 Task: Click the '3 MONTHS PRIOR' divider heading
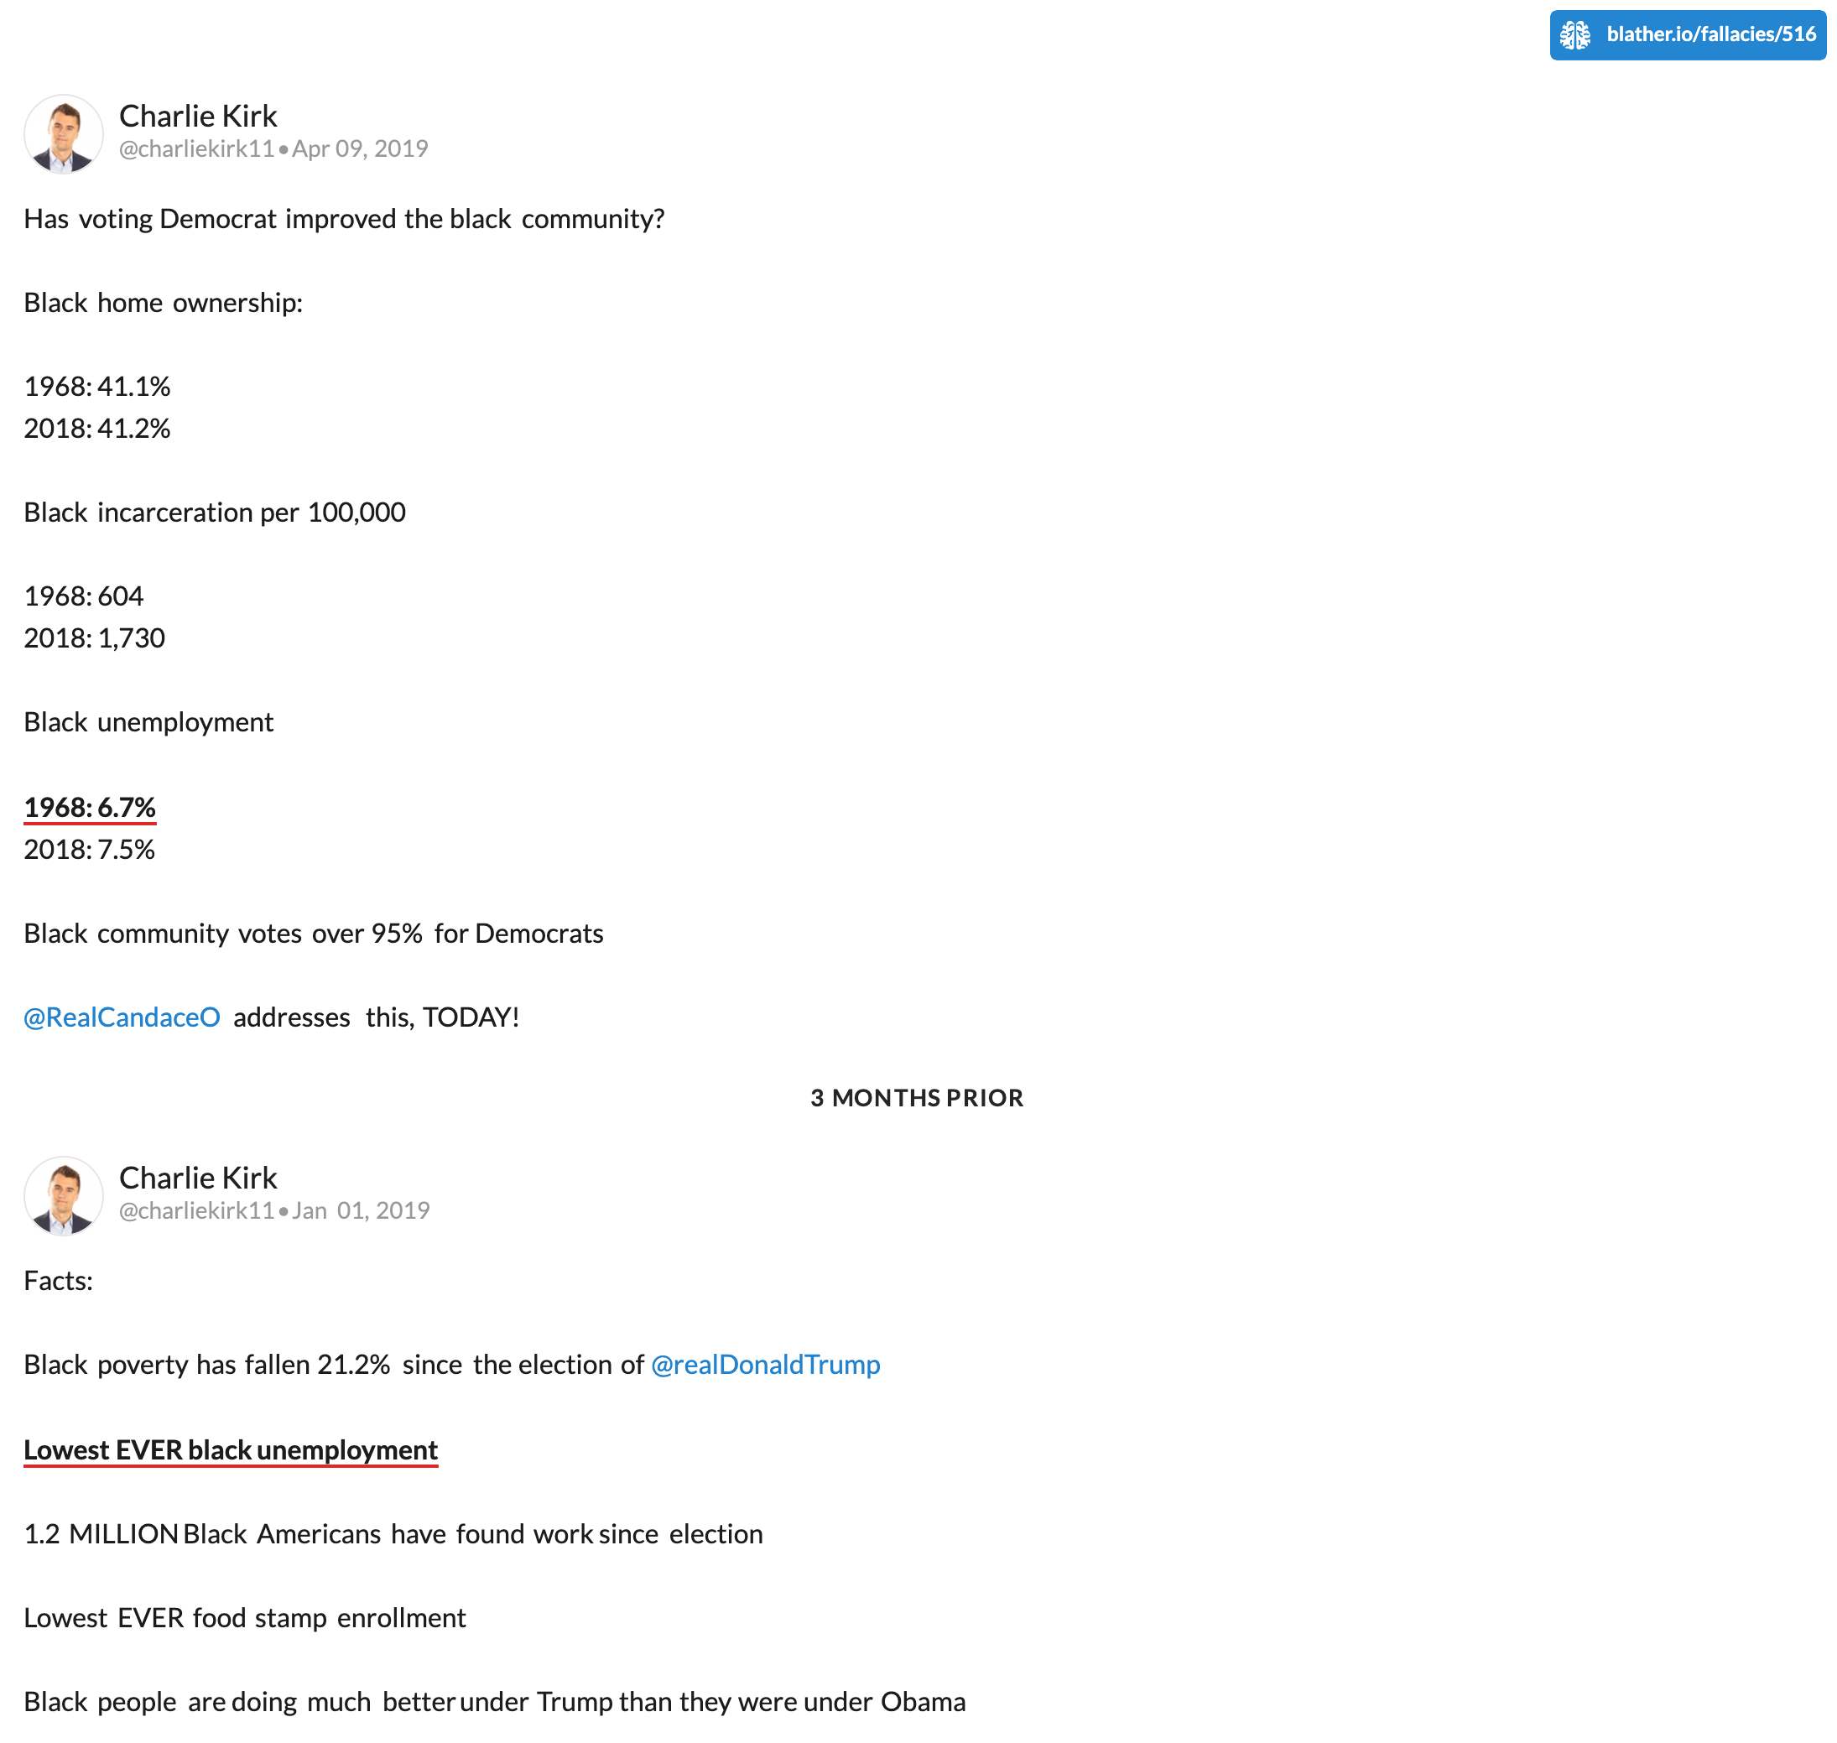pos(917,1097)
